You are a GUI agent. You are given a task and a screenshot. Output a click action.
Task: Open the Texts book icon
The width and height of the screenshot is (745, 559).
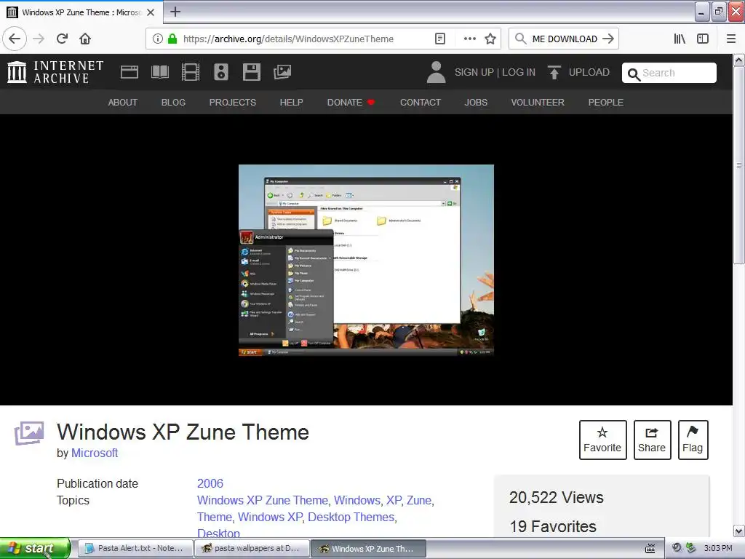coord(159,72)
